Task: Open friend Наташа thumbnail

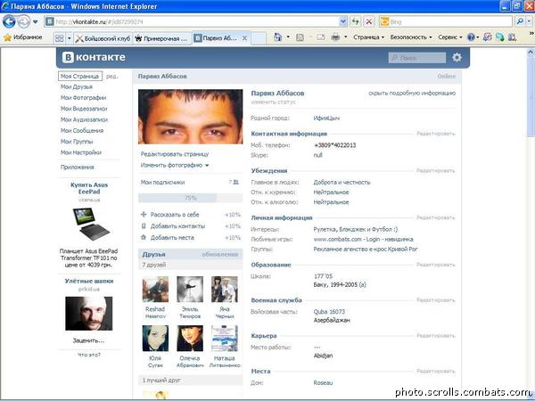Action: 225,339
